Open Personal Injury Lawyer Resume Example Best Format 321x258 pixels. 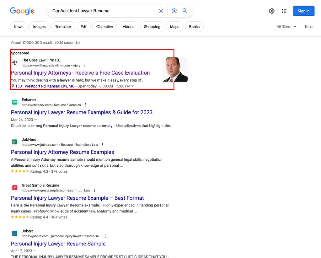[x=78, y=198]
